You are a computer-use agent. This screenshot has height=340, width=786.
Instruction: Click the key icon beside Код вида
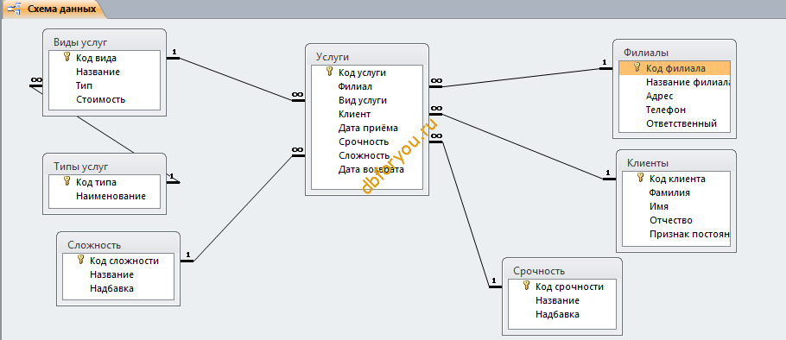[67, 58]
